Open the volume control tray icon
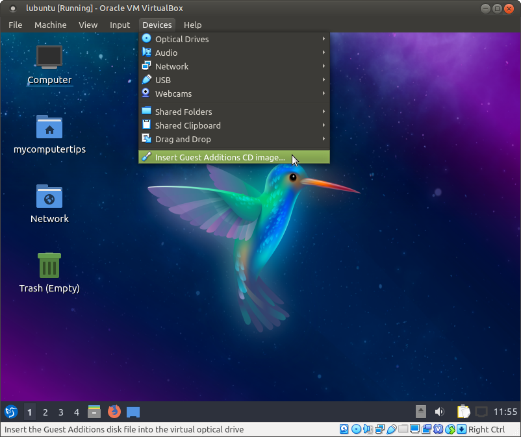This screenshot has width=521, height=437. pos(439,412)
